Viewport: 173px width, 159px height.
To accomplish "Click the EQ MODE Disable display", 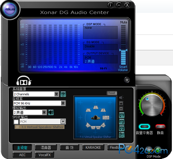I will pos(100,47).
